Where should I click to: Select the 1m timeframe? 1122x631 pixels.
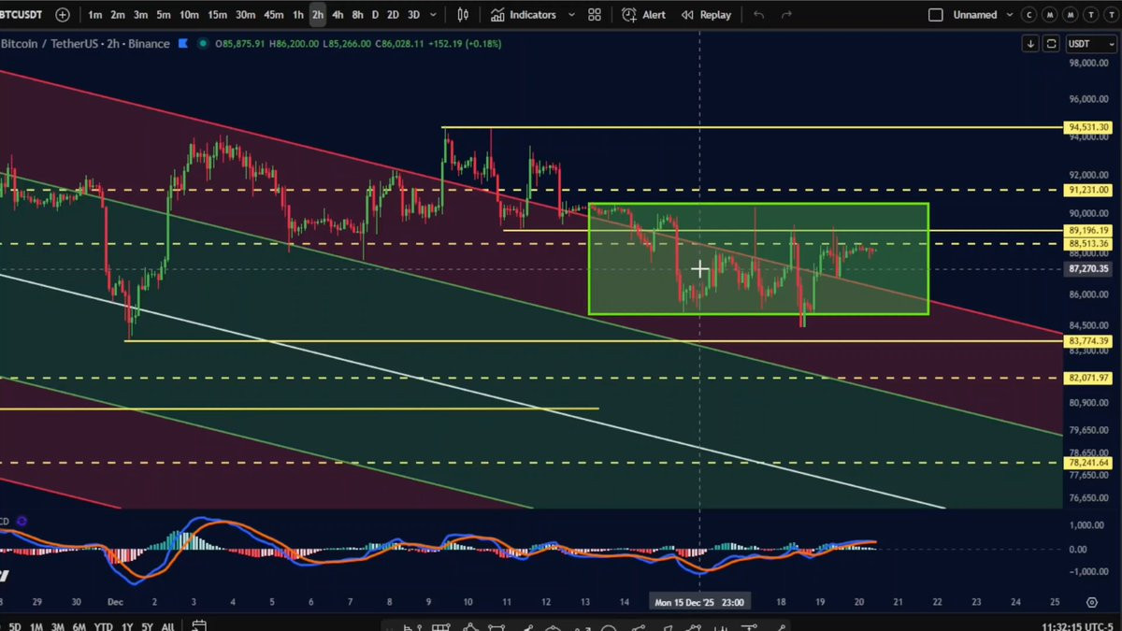(95, 15)
